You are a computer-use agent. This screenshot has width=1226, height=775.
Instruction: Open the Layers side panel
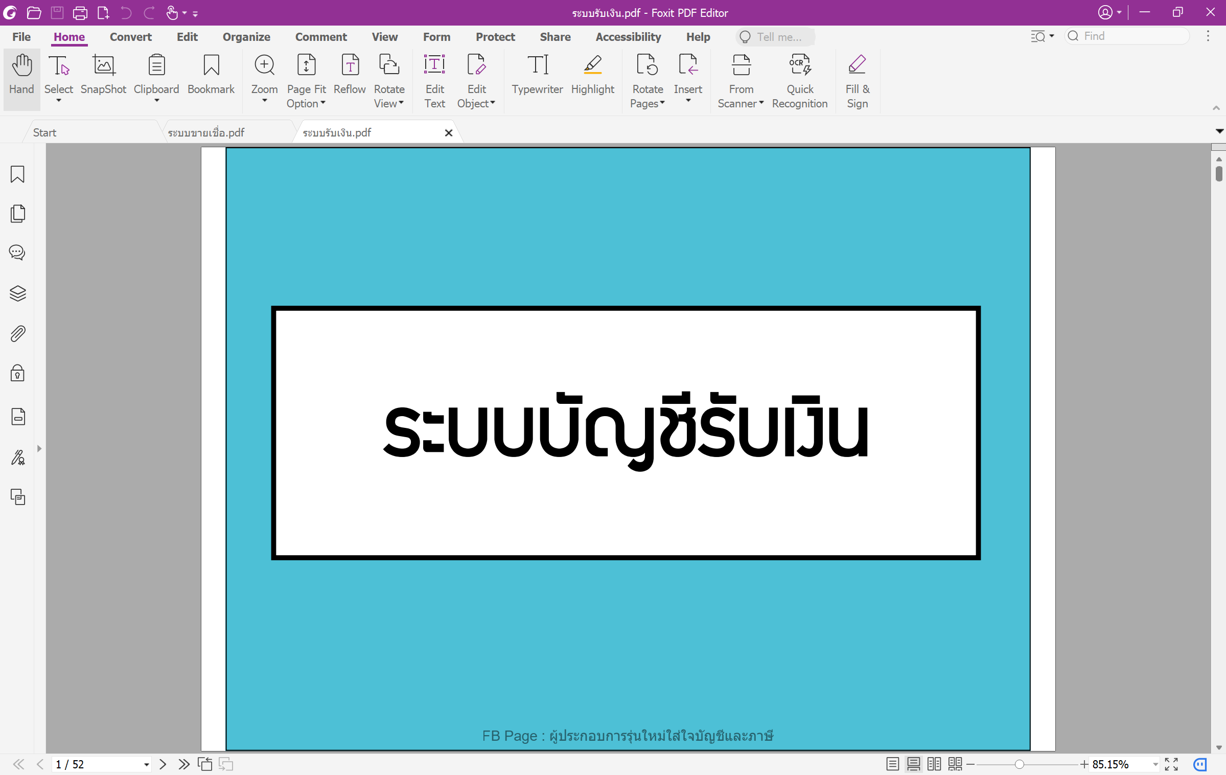[x=17, y=293]
